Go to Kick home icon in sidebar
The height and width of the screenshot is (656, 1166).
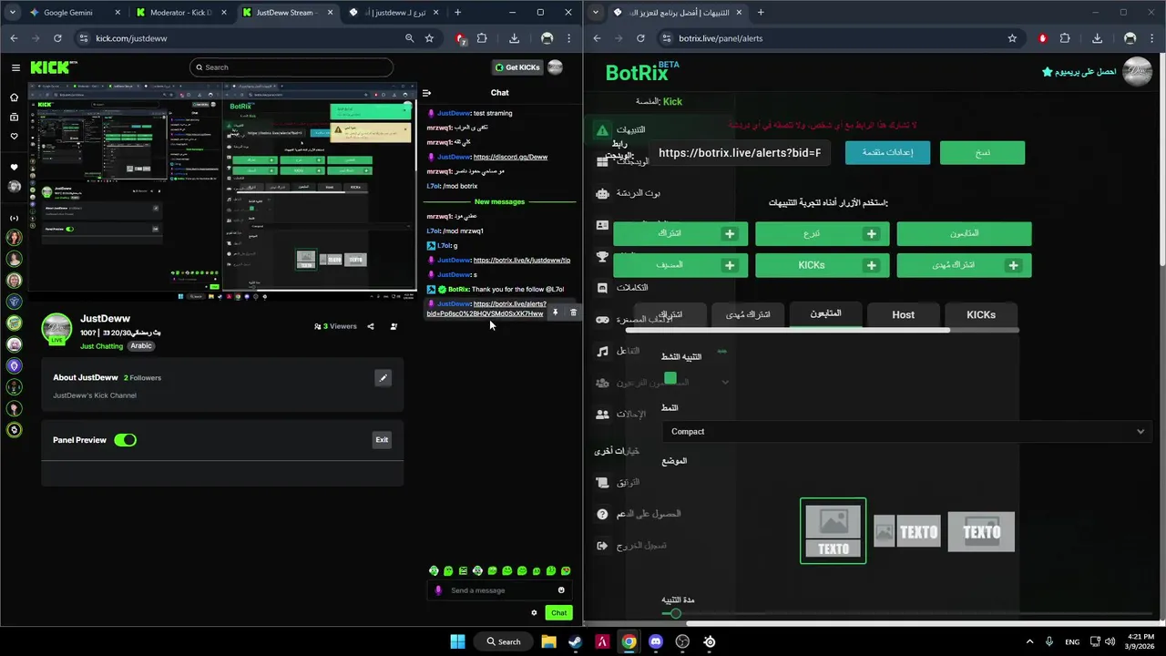pyautogui.click(x=14, y=97)
